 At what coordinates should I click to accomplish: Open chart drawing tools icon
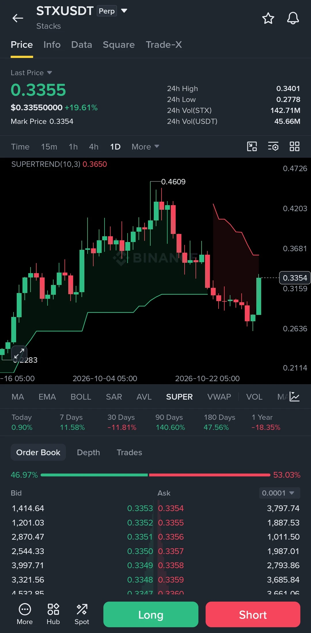[252, 146]
